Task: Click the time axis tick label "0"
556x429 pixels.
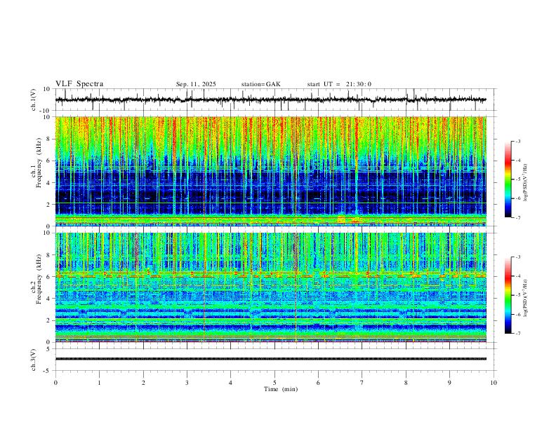Action: tap(55, 383)
